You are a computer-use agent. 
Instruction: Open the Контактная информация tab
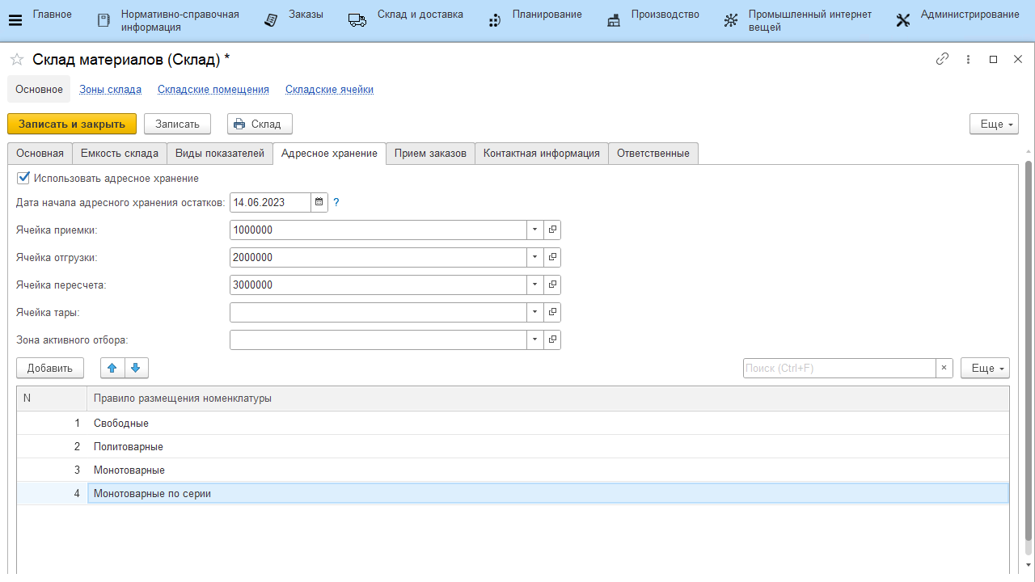pyautogui.click(x=541, y=154)
